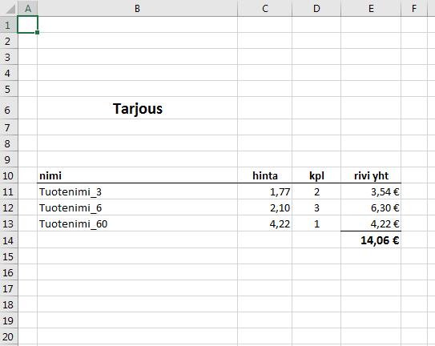Select column A header
Screen dimensions: 435x346
pos(28,8)
